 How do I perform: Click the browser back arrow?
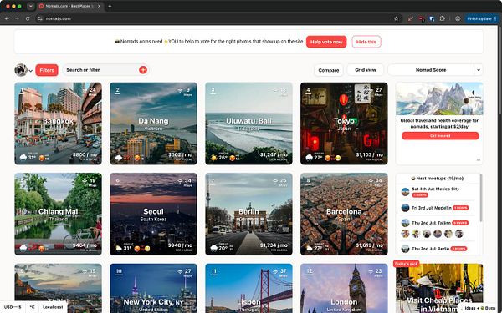[x=7, y=18]
